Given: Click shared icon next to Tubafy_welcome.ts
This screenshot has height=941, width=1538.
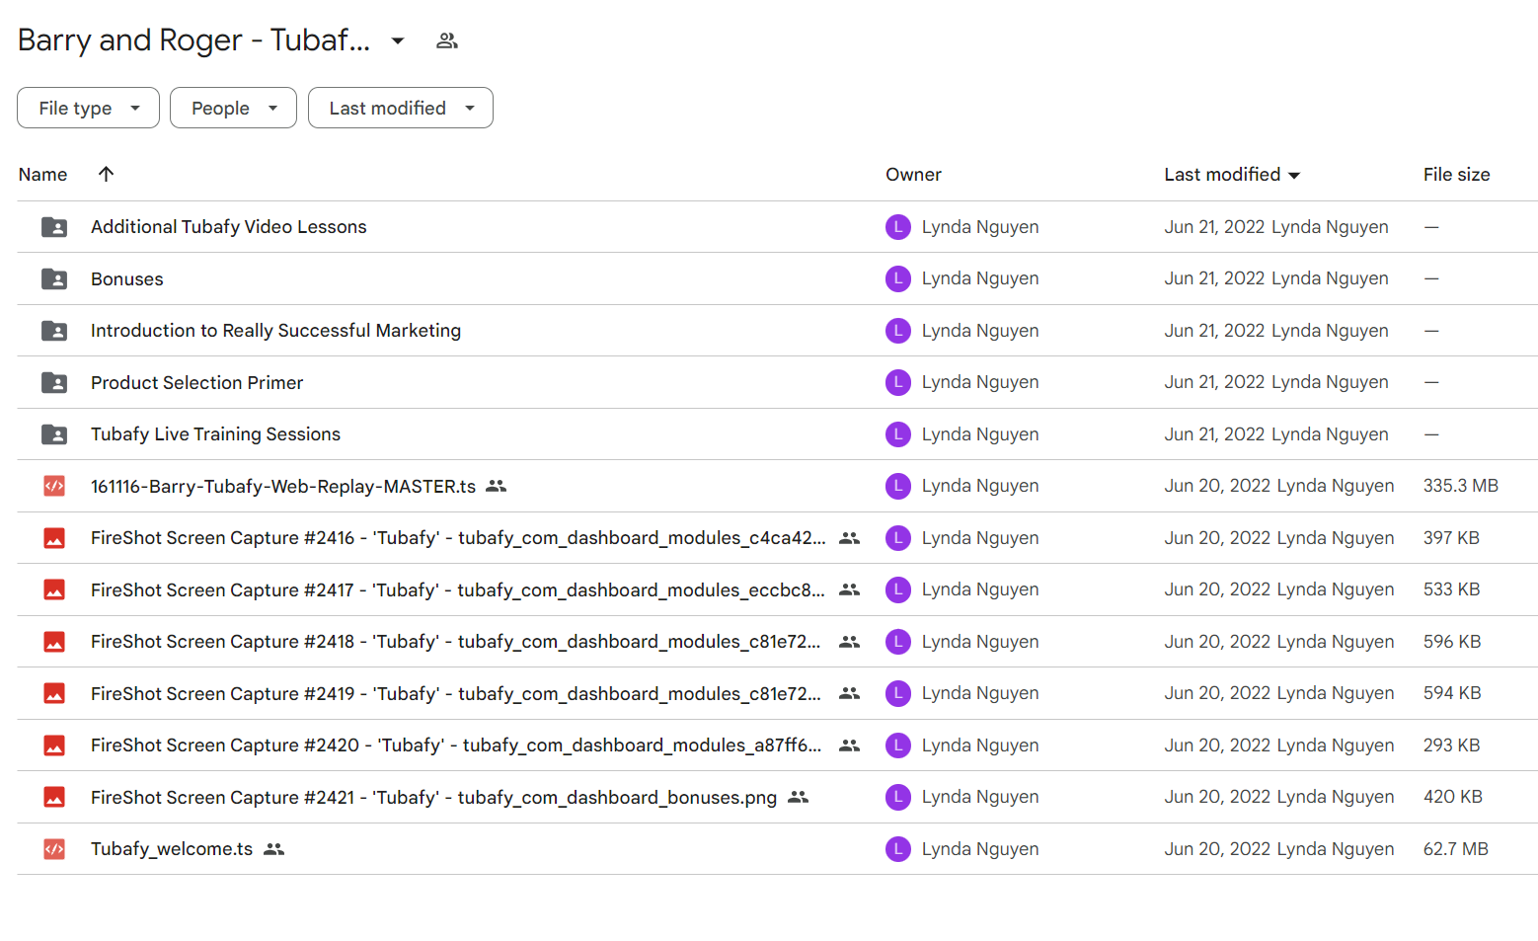Looking at the screenshot, I should tap(274, 849).
